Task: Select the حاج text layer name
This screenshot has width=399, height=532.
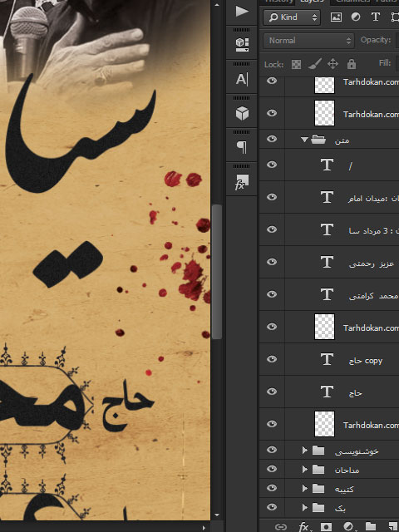Action: coord(355,393)
